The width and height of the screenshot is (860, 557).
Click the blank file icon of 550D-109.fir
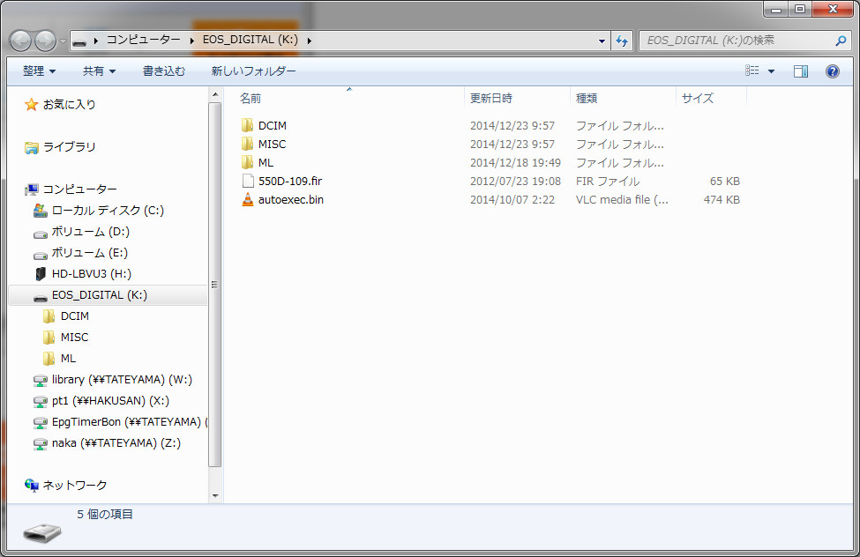(x=248, y=181)
